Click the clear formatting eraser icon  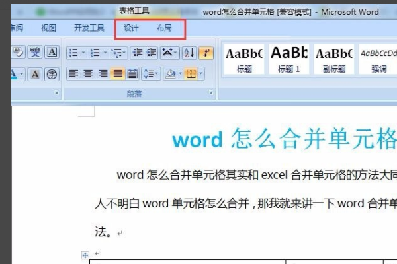tap(19, 52)
